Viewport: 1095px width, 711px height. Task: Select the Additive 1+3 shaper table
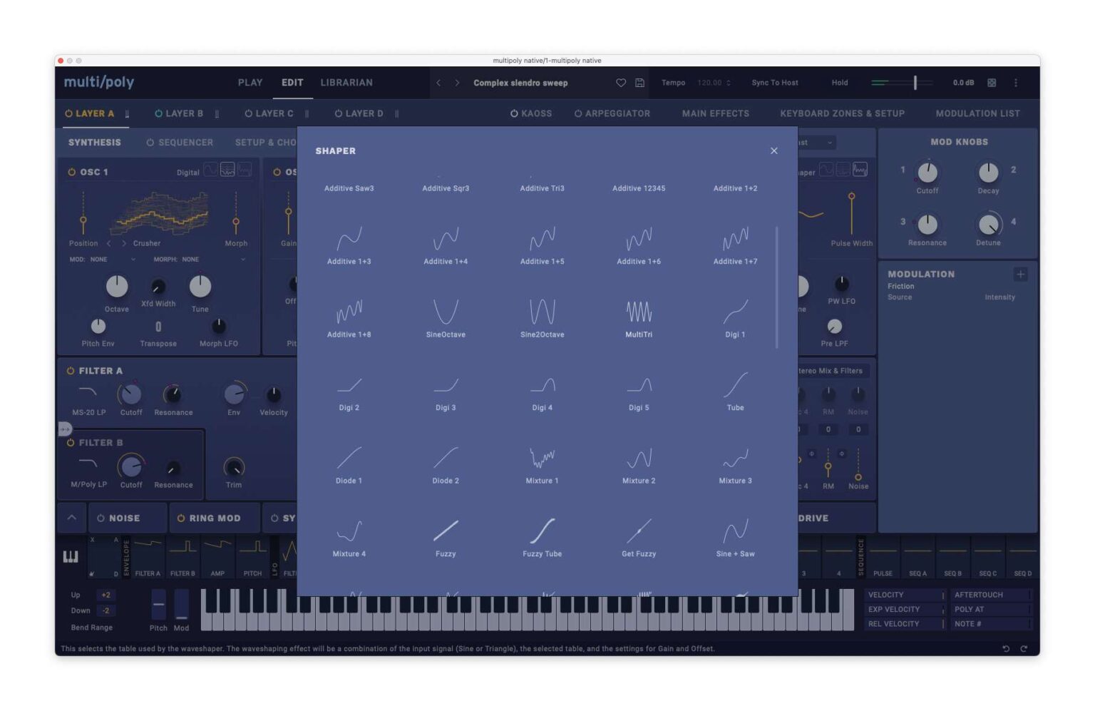(x=349, y=245)
